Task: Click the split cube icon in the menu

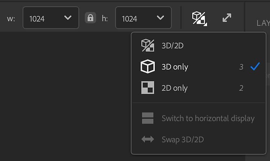Action: coord(148,46)
